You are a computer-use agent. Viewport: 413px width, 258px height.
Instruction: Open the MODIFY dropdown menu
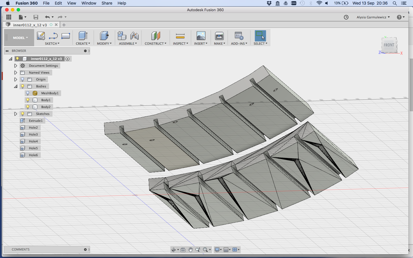tap(104, 44)
